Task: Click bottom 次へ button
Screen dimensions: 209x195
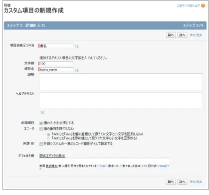Action: pos(182,181)
